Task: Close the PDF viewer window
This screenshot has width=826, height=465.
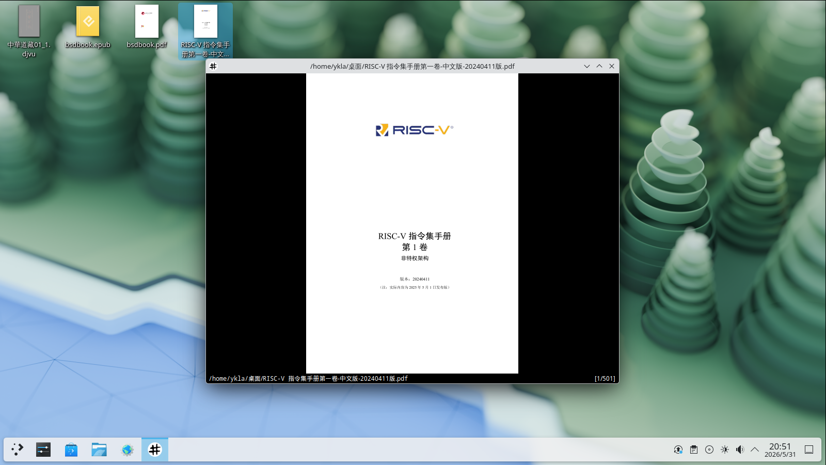Action: [x=612, y=66]
